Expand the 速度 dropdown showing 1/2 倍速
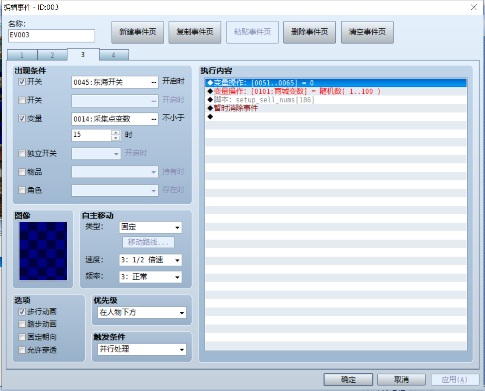 (x=177, y=260)
